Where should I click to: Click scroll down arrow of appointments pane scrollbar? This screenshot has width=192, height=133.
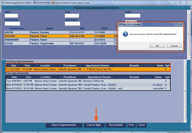coord(185,121)
